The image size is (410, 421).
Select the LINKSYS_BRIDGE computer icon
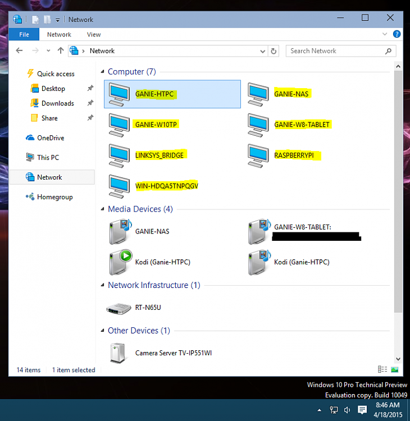click(x=119, y=155)
